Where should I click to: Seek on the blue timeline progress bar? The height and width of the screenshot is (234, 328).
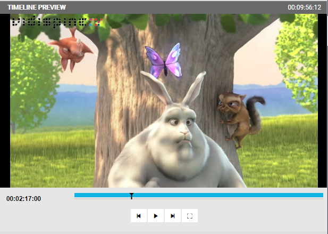point(199,196)
